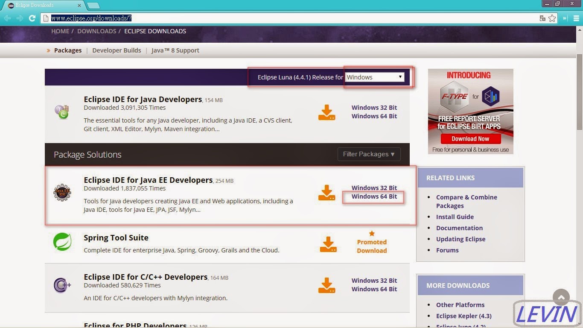Viewport: 583px width, 328px height.
Task: Open the Eclipse IDE for C/C++ Developers title
Action: pyautogui.click(x=146, y=277)
